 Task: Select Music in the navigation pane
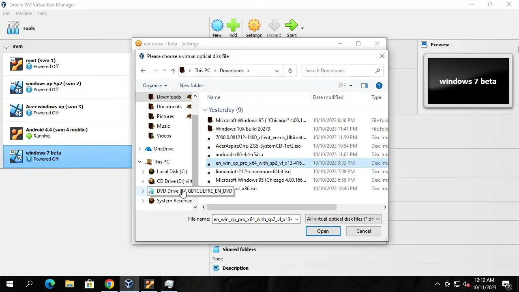click(x=163, y=126)
